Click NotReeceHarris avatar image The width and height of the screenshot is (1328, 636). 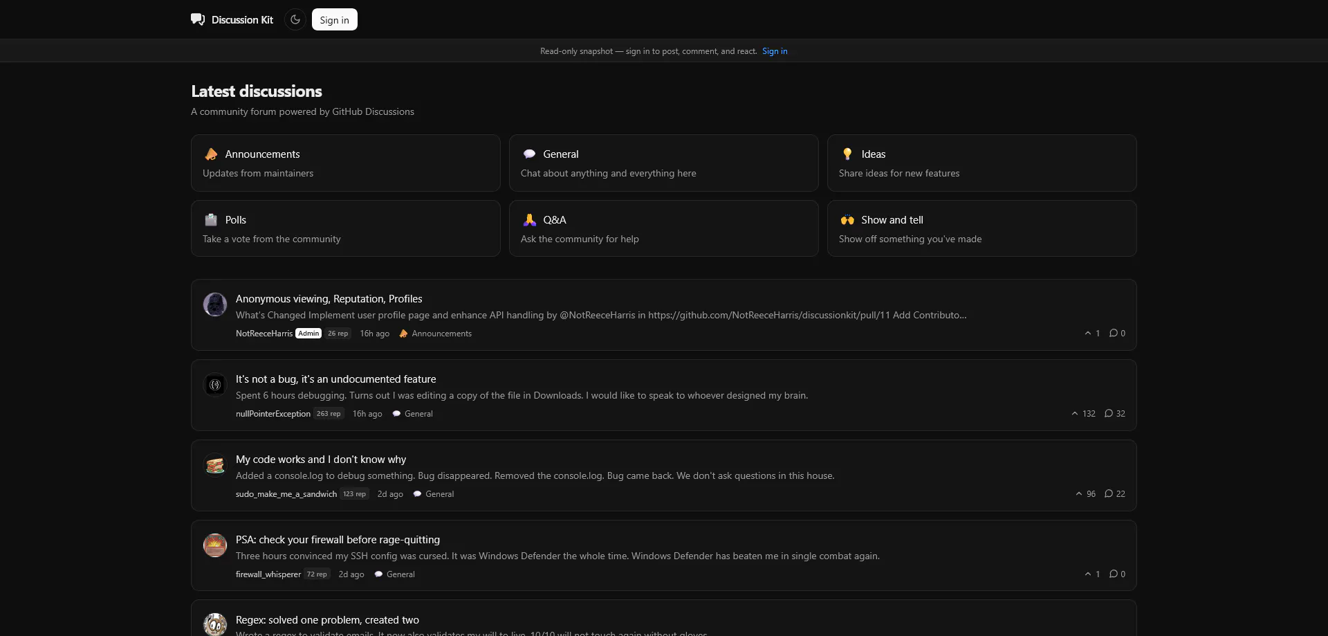pyautogui.click(x=215, y=305)
